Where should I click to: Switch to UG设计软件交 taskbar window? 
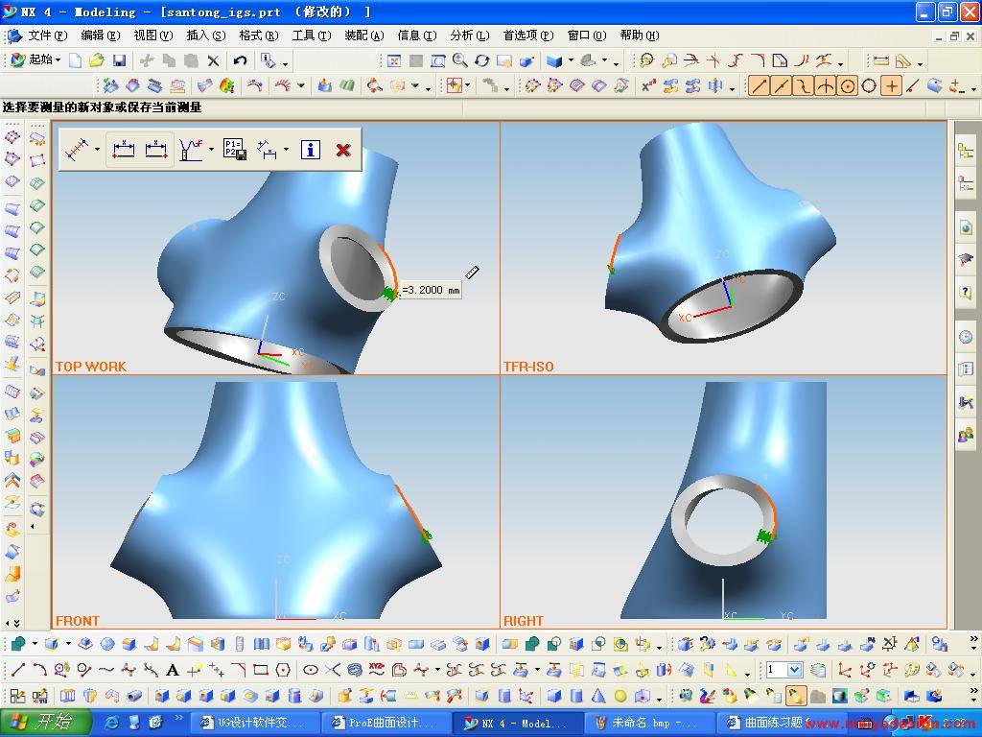[254, 723]
